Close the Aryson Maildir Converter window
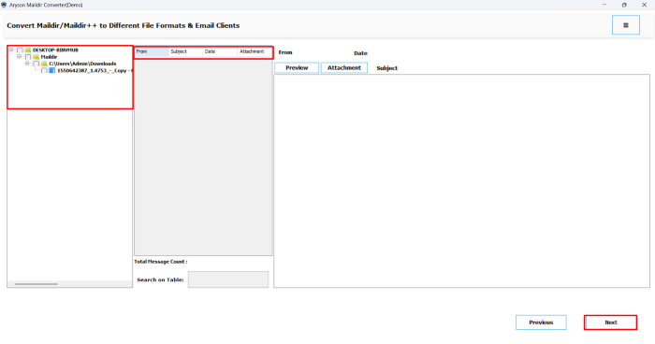This screenshot has height=344, width=655. pos(644,5)
